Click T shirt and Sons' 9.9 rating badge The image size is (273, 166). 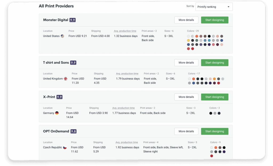click(x=73, y=63)
